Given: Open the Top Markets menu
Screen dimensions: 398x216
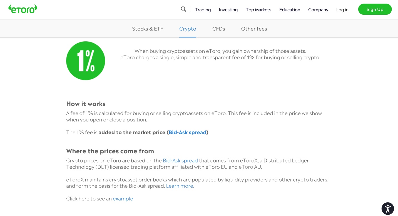Looking at the screenshot, I should [x=258, y=10].
